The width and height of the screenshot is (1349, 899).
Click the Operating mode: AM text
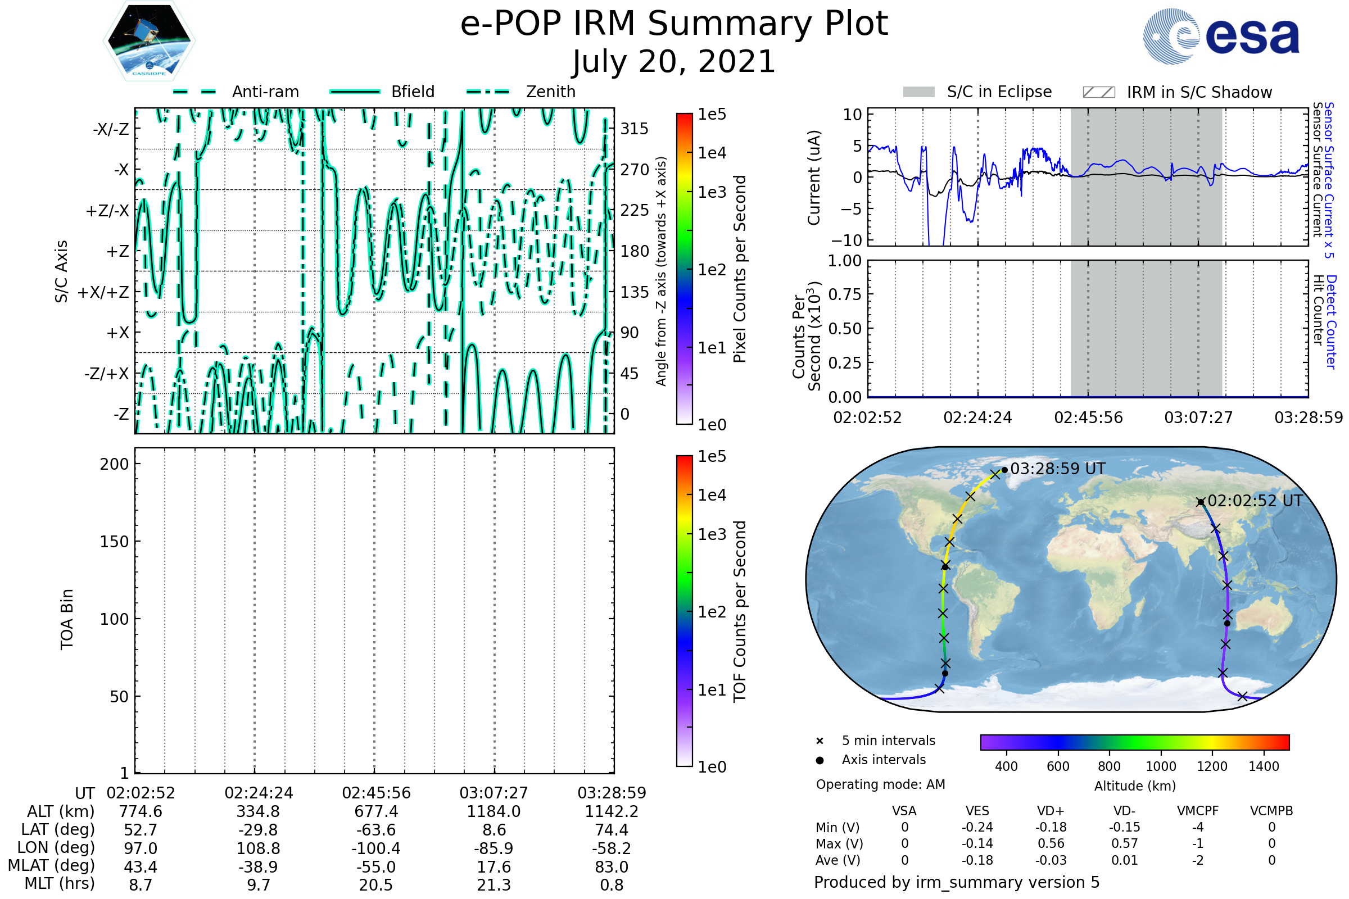880,784
